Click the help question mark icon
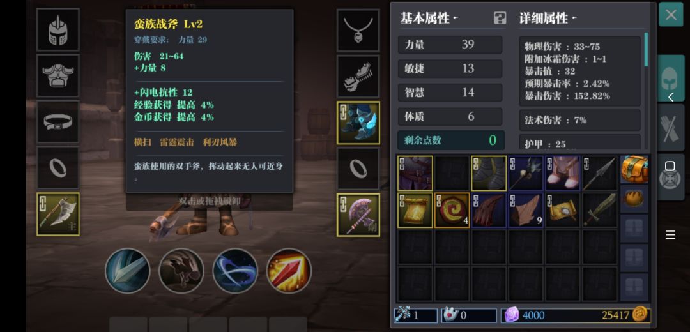 pyautogui.click(x=500, y=18)
